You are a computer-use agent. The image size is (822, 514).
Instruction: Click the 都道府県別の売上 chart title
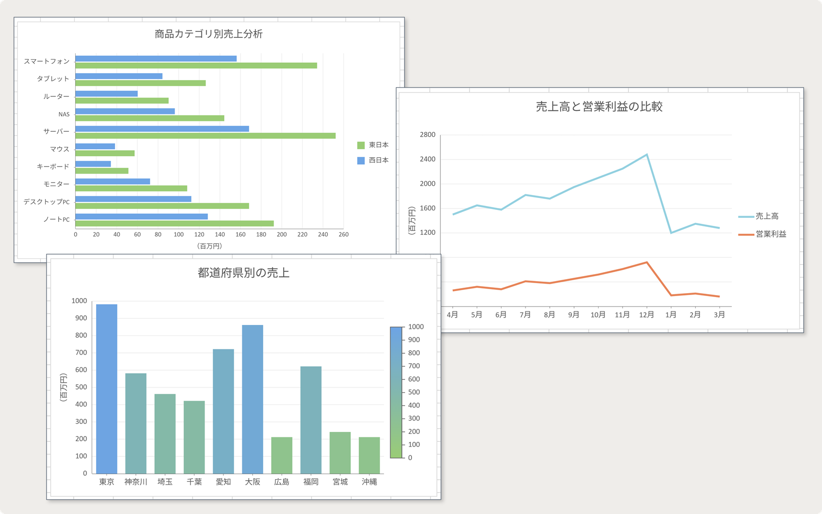(x=243, y=273)
